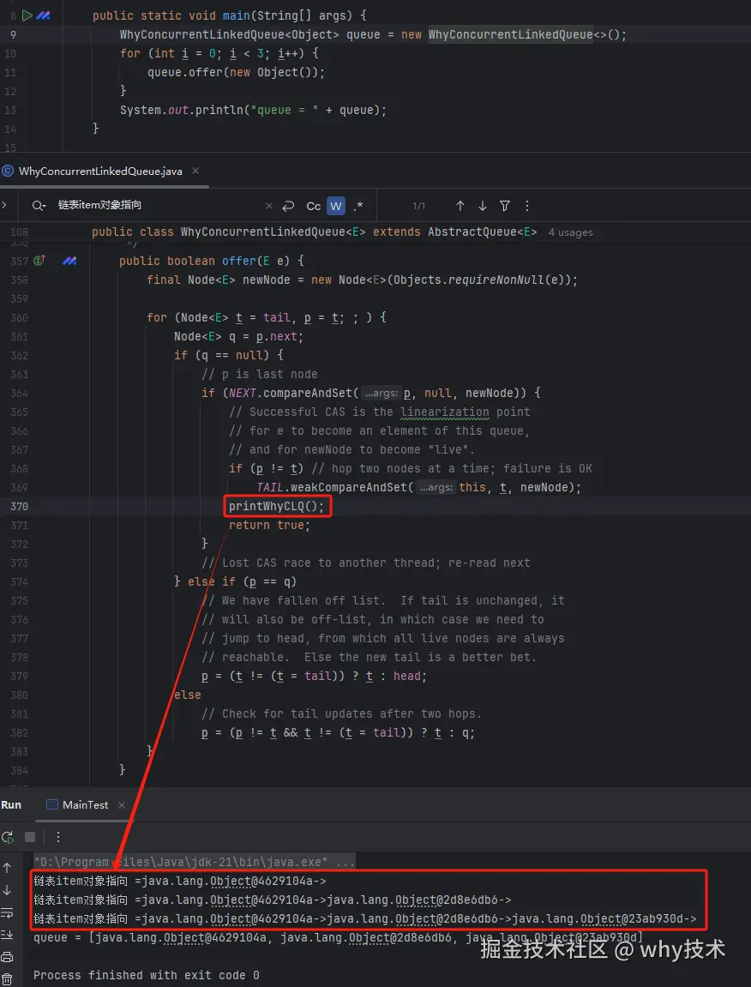
Task: Open search history magnifier dropdown
Action: coord(39,206)
